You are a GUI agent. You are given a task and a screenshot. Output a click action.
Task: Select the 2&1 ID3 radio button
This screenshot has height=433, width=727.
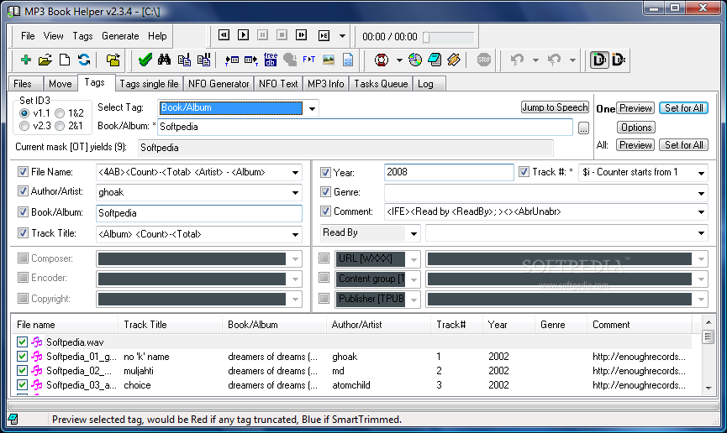60,126
